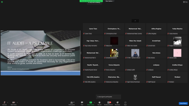Select Yuliza Maulina's video tile
The image size is (189, 106).
click(177, 29)
